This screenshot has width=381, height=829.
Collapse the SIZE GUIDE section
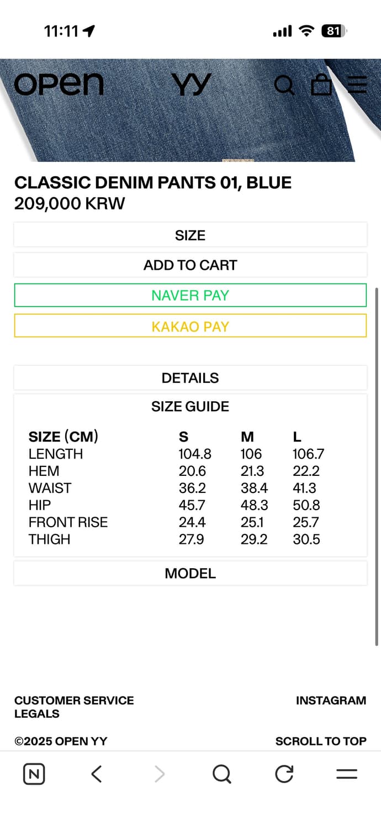pos(190,407)
